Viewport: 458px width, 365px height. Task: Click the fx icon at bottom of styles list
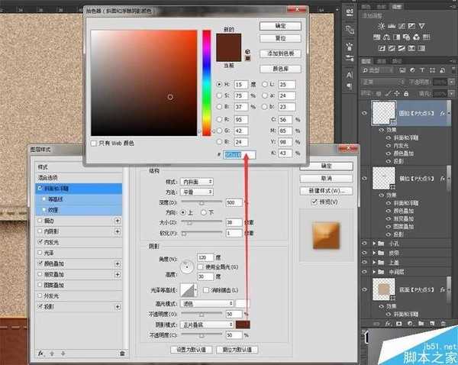click(x=41, y=353)
